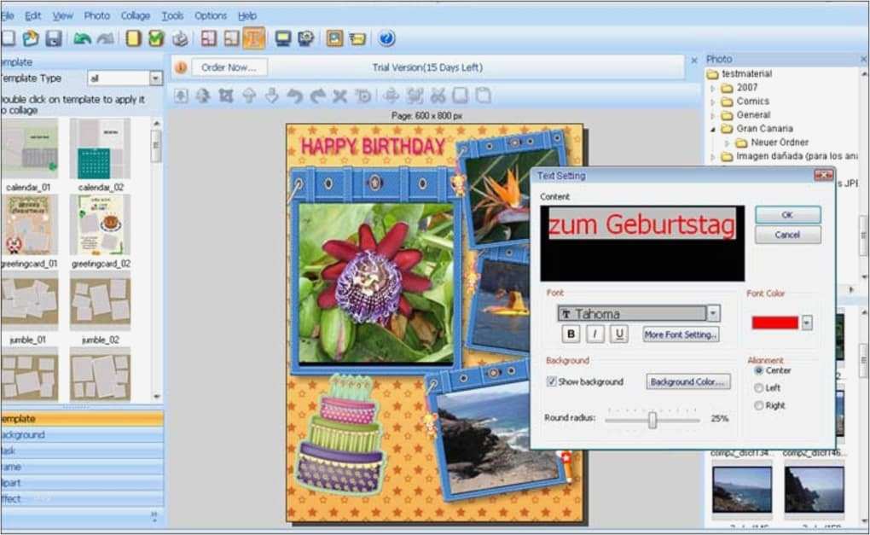Open the Options menu
The width and height of the screenshot is (870, 535).
tap(211, 15)
